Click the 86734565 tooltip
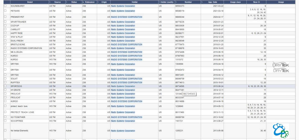This screenshot has height=140, width=299. [189, 94]
